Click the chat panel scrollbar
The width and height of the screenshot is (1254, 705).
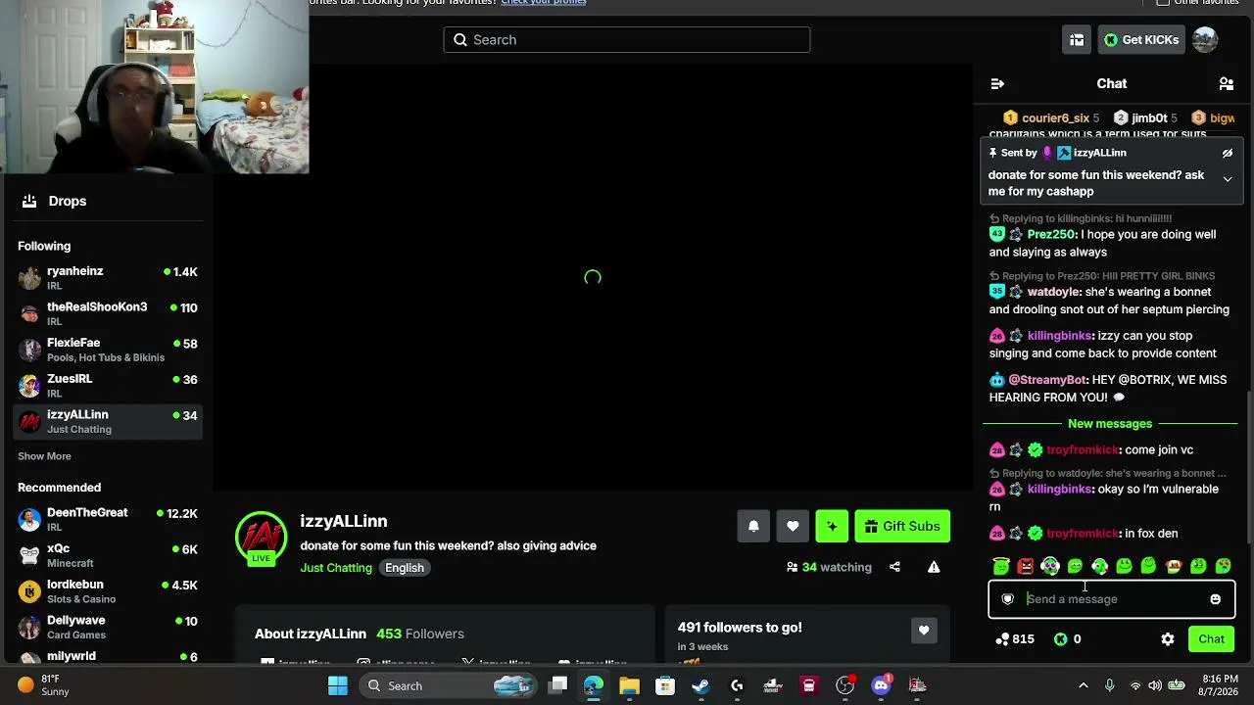[1248, 465]
